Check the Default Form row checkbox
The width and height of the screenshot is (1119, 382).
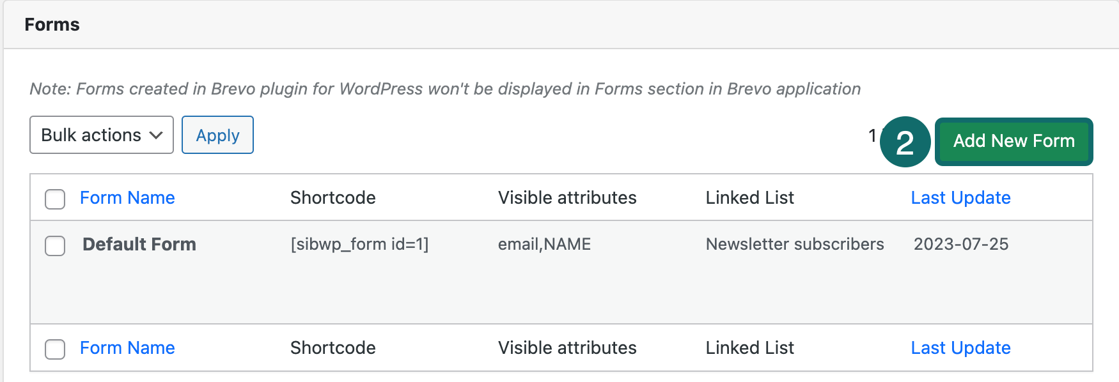[x=55, y=245]
